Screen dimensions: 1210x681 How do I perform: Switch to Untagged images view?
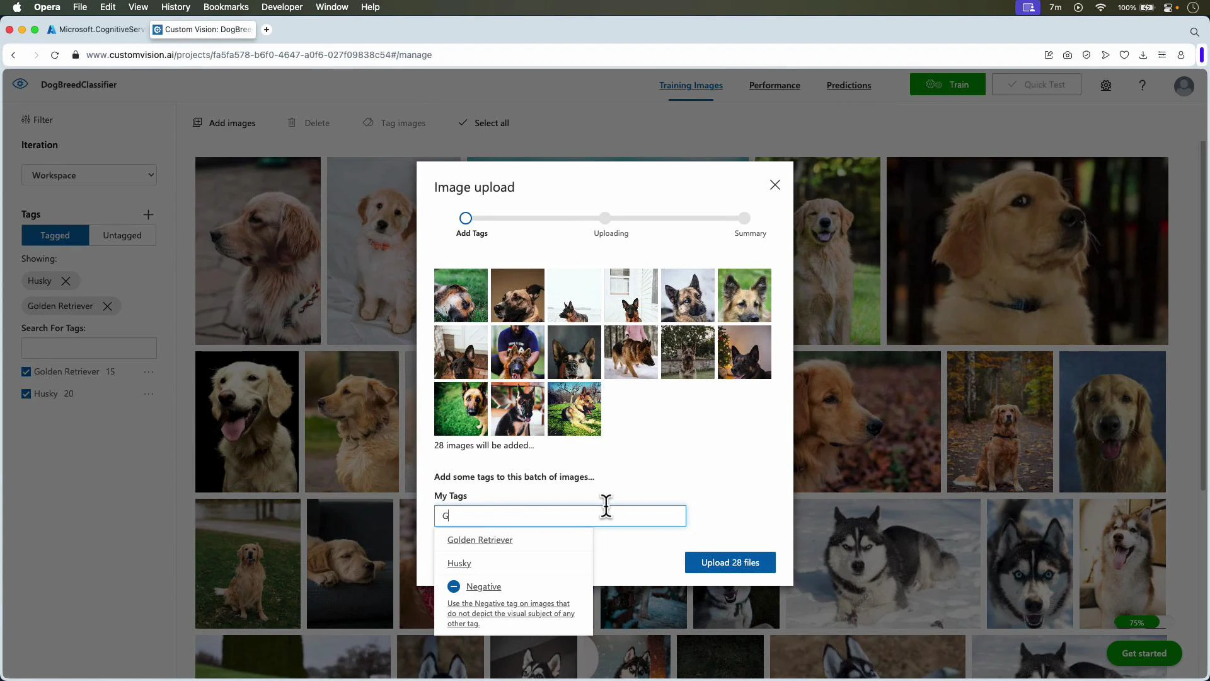tap(122, 235)
